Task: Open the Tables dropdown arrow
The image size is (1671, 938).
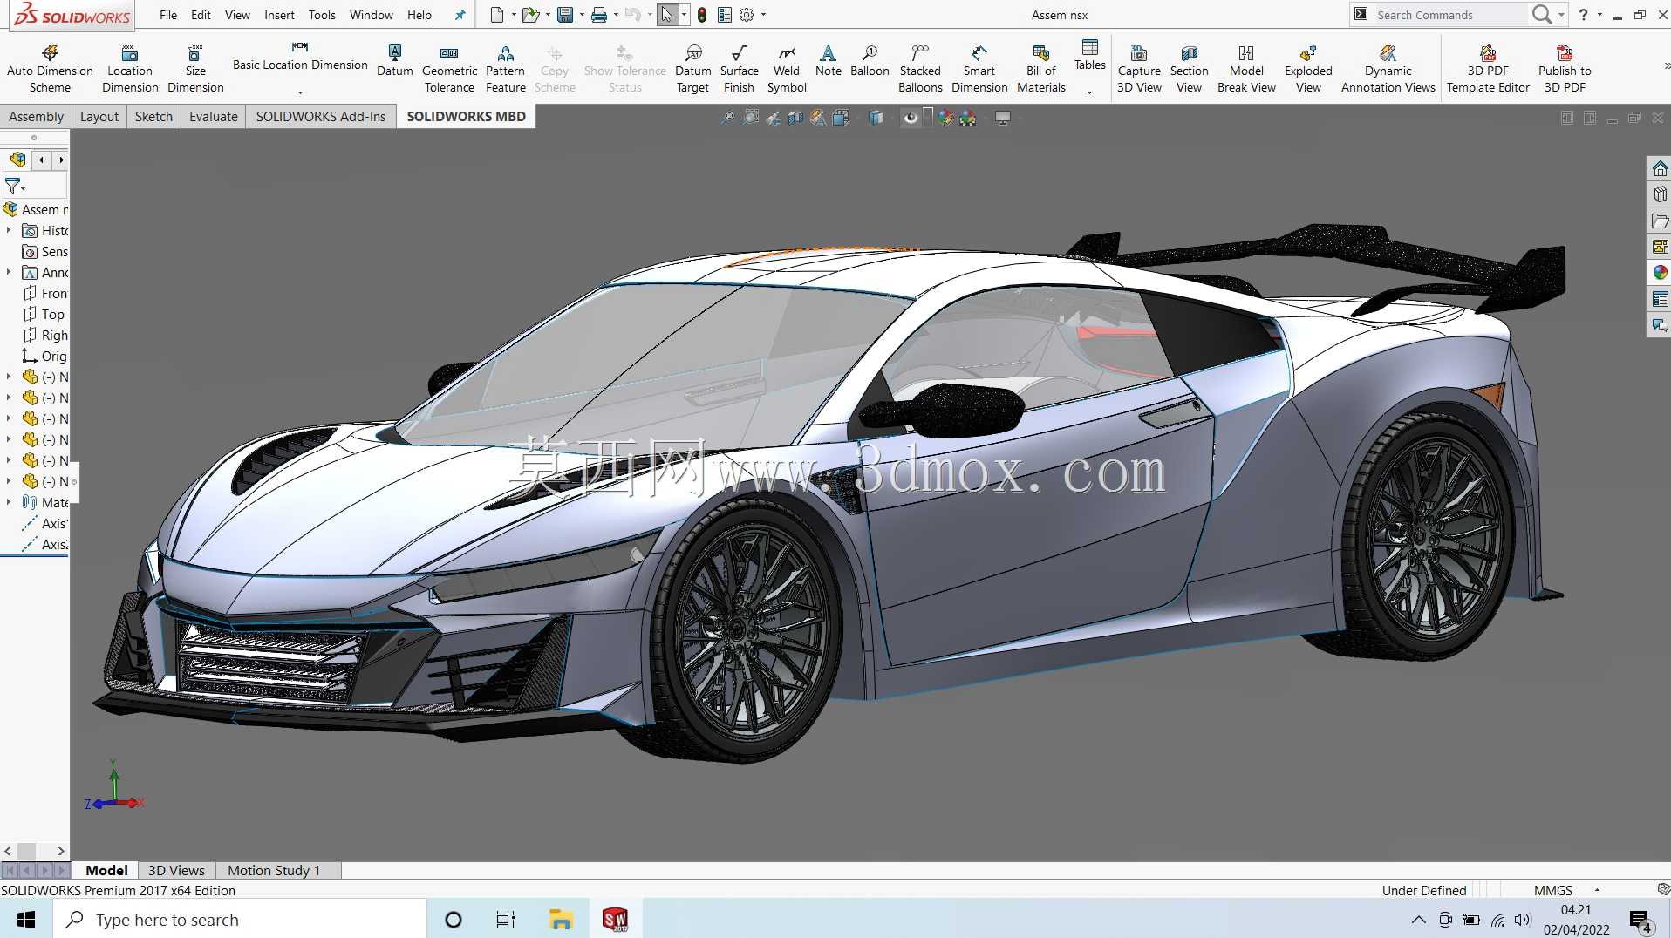Action: point(1089,92)
